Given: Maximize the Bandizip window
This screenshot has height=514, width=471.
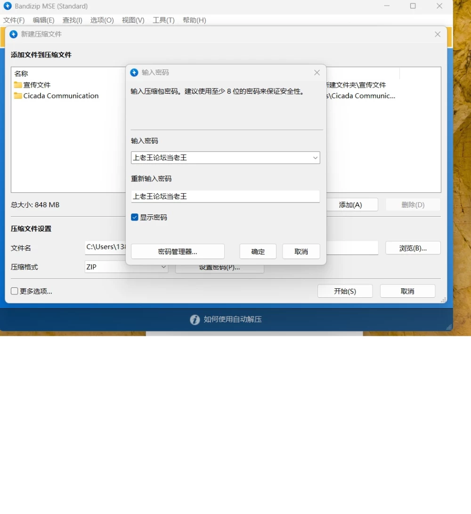Looking at the screenshot, I should (413, 6).
